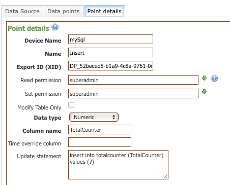Click the Column name field TotalCounter
Viewport: 230px width, 185px height.
point(100,130)
